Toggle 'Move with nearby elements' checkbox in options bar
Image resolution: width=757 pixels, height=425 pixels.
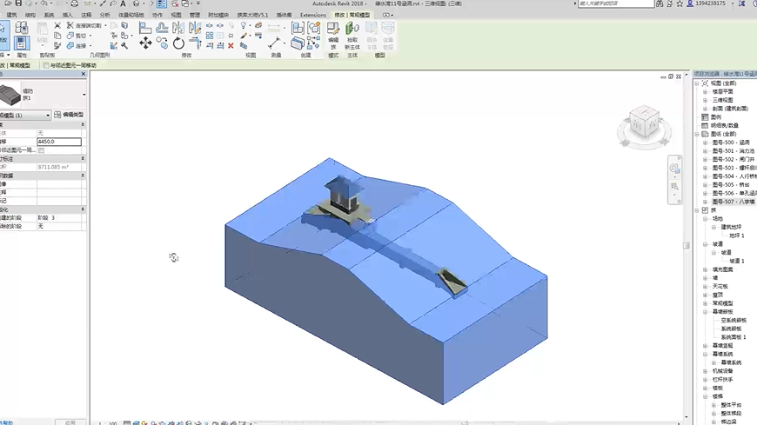coord(46,65)
